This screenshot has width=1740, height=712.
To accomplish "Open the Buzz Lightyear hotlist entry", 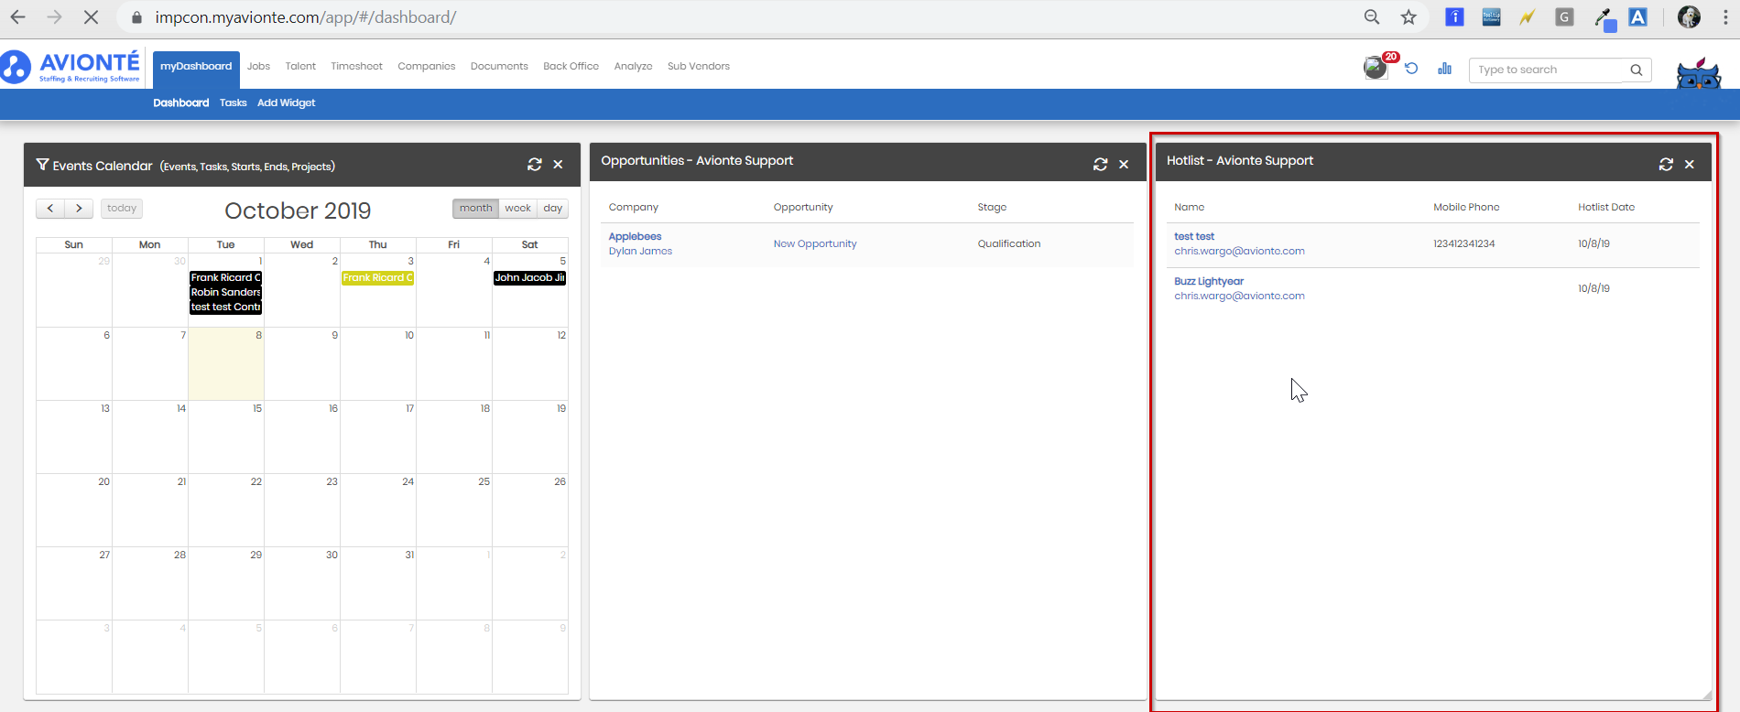I will (1209, 281).
